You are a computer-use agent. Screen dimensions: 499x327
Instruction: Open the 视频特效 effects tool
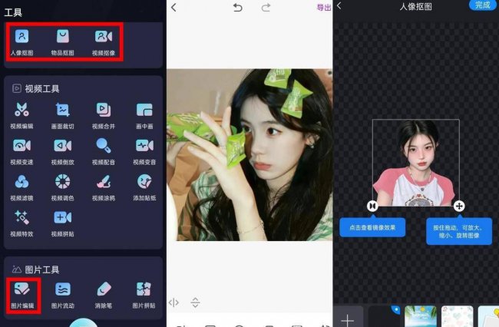21,223
